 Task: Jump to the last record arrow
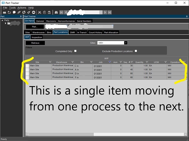click(x=109, y=12)
